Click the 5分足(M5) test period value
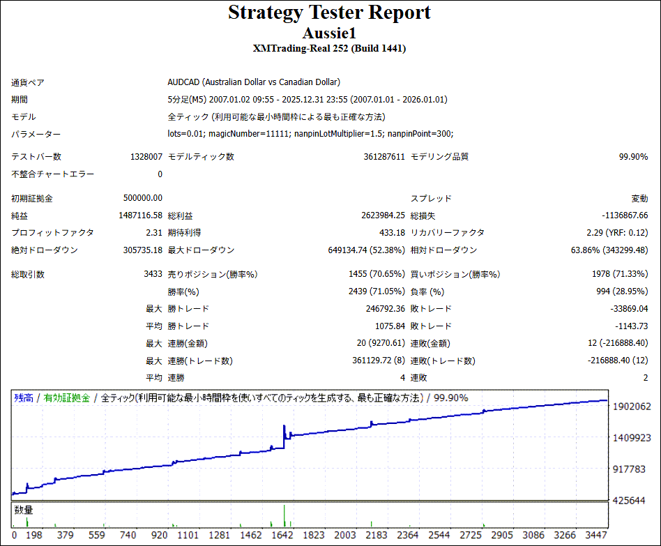Viewport: 661px width, 546px height. pos(307,100)
